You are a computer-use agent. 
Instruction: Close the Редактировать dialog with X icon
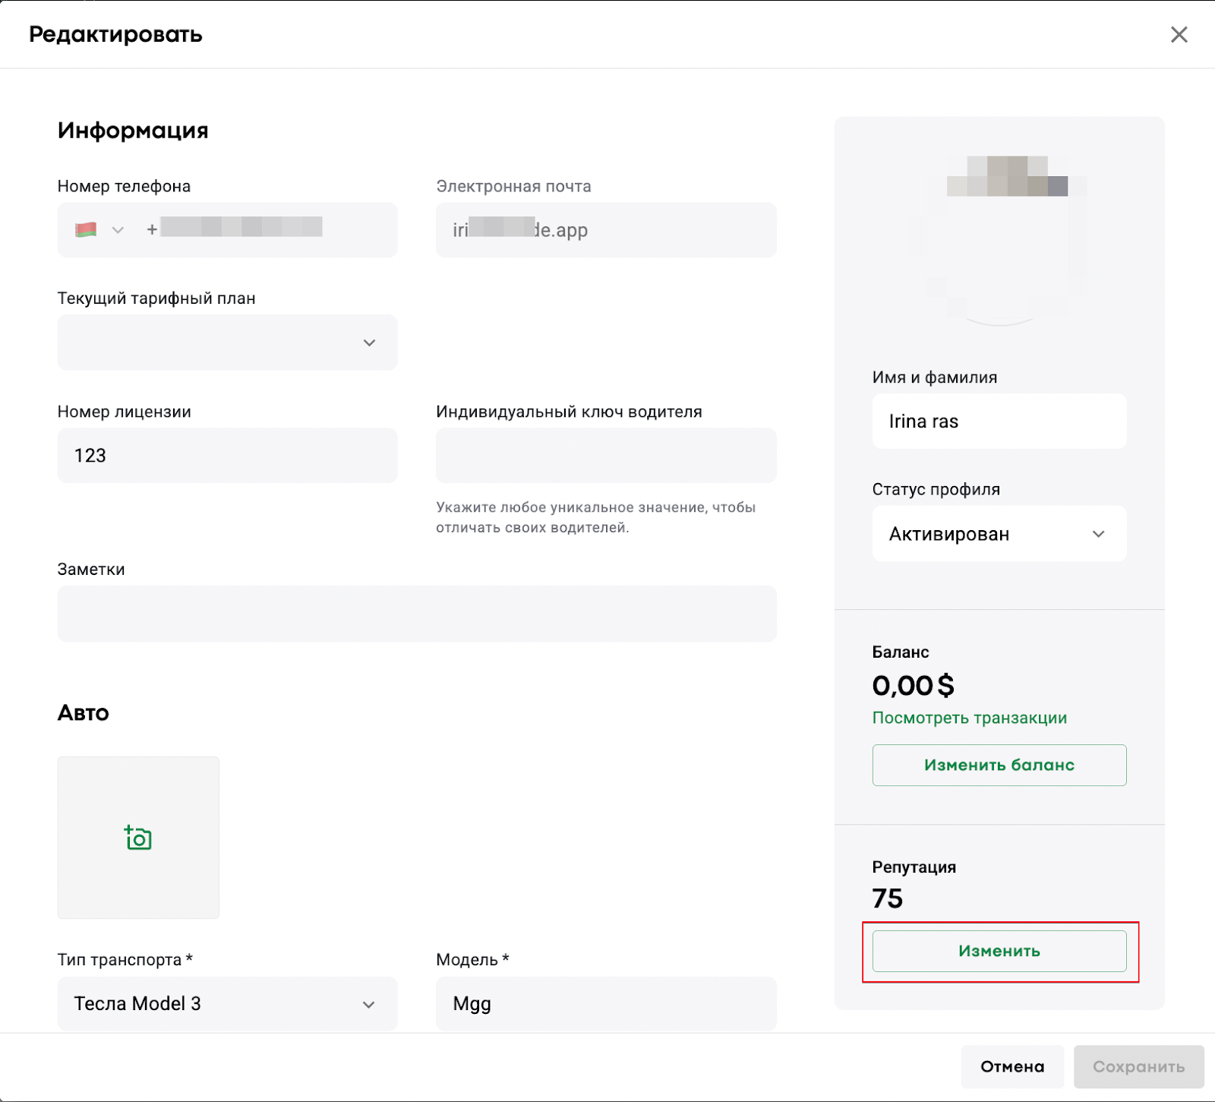[1179, 34]
